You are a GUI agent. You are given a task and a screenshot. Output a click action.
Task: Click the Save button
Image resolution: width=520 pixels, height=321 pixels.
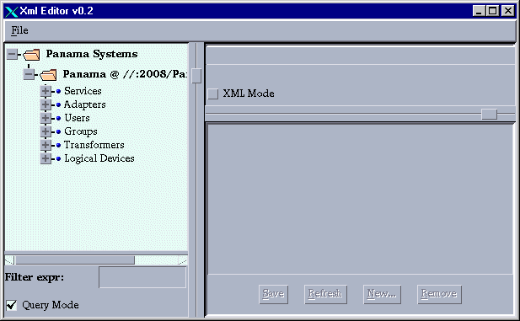tap(273, 294)
